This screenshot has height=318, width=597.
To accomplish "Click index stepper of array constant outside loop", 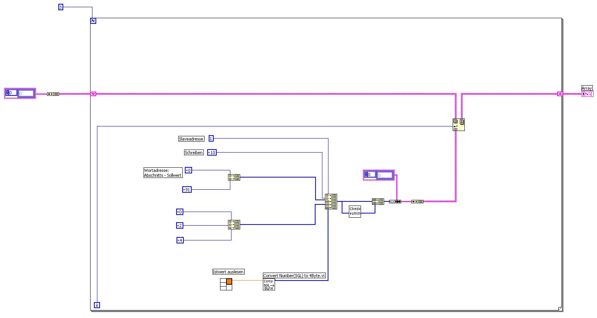I will pyautogui.click(x=7, y=93).
